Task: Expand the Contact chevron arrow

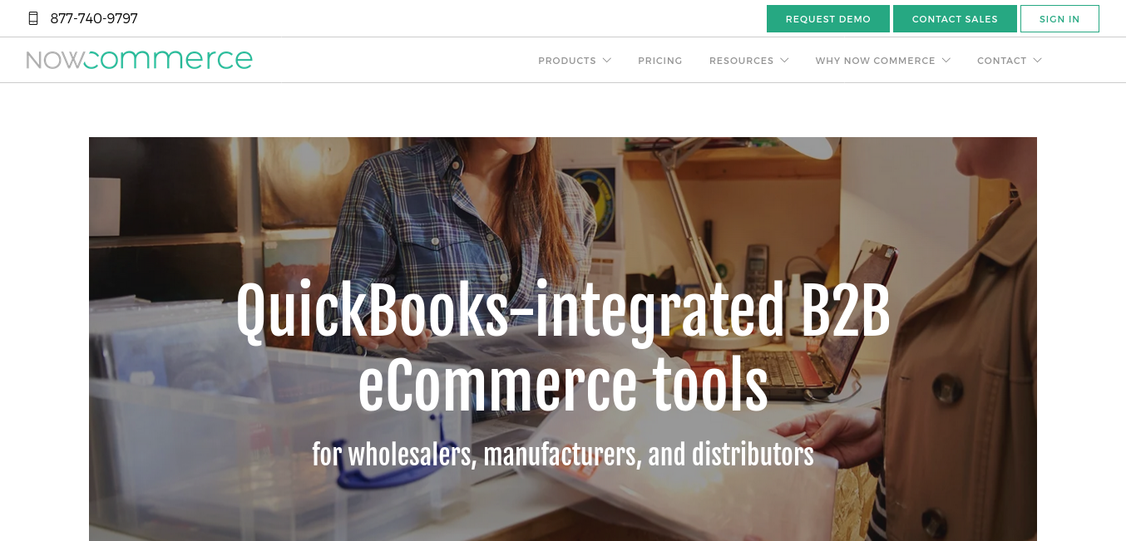Action: click(x=1037, y=61)
